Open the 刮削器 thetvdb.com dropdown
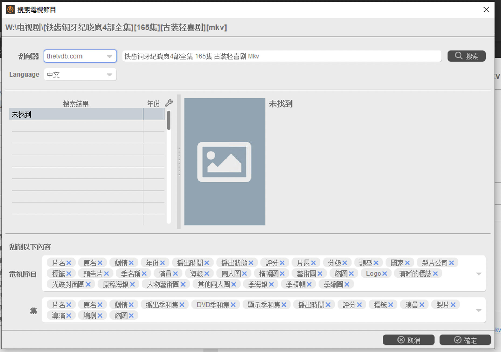Image resolution: width=501 pixels, height=352 pixels. click(x=109, y=56)
